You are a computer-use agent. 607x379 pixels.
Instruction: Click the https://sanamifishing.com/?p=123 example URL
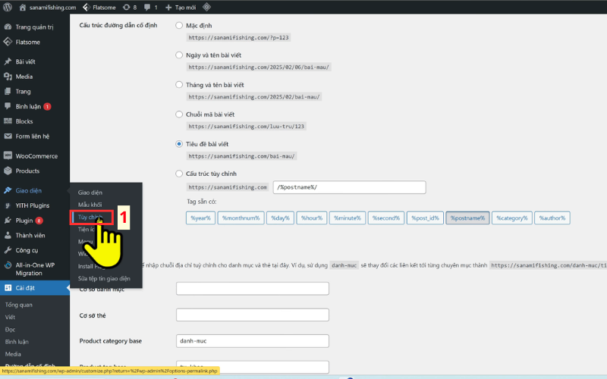coord(238,37)
